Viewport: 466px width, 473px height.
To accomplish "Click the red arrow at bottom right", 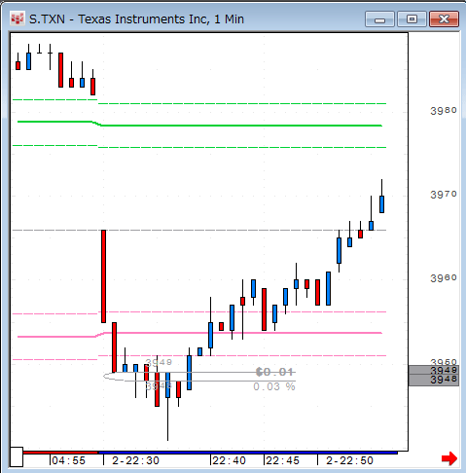I will point(449,458).
